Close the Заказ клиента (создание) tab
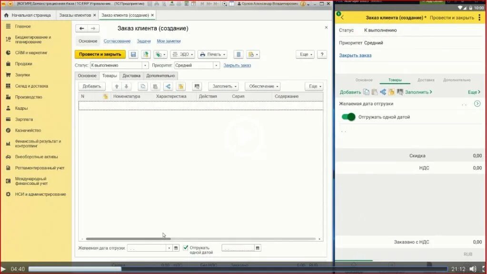 [x=152, y=15]
